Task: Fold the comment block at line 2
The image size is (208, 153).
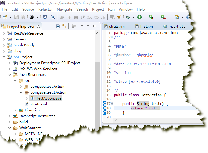Action: point(112,37)
